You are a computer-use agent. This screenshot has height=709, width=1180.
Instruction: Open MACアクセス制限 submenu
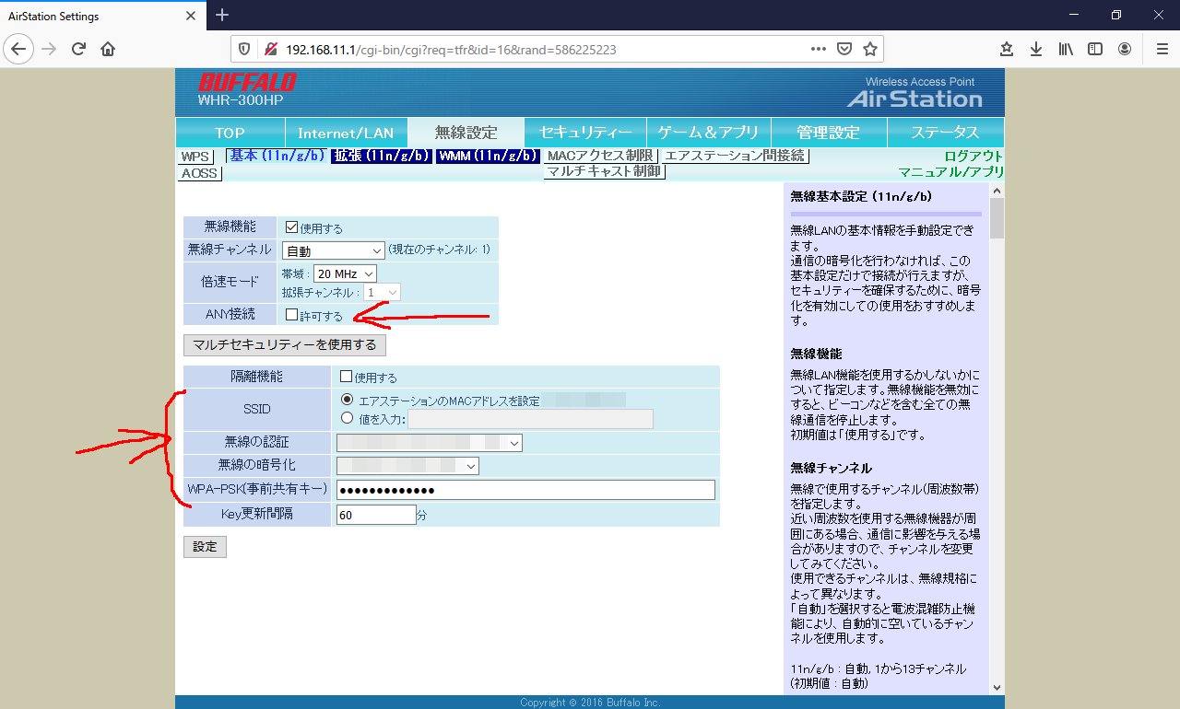tap(599, 156)
